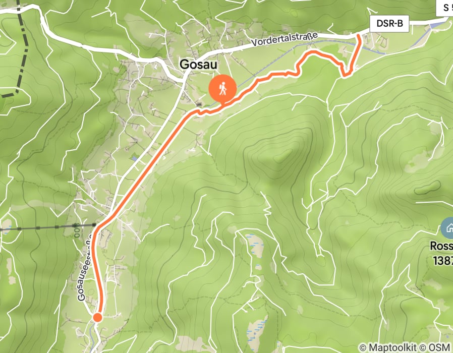
Task: Click the 800 contour elevation label
Action: click(77, 230)
